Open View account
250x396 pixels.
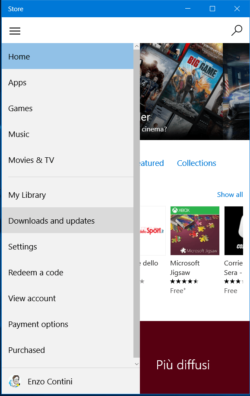coord(67,298)
